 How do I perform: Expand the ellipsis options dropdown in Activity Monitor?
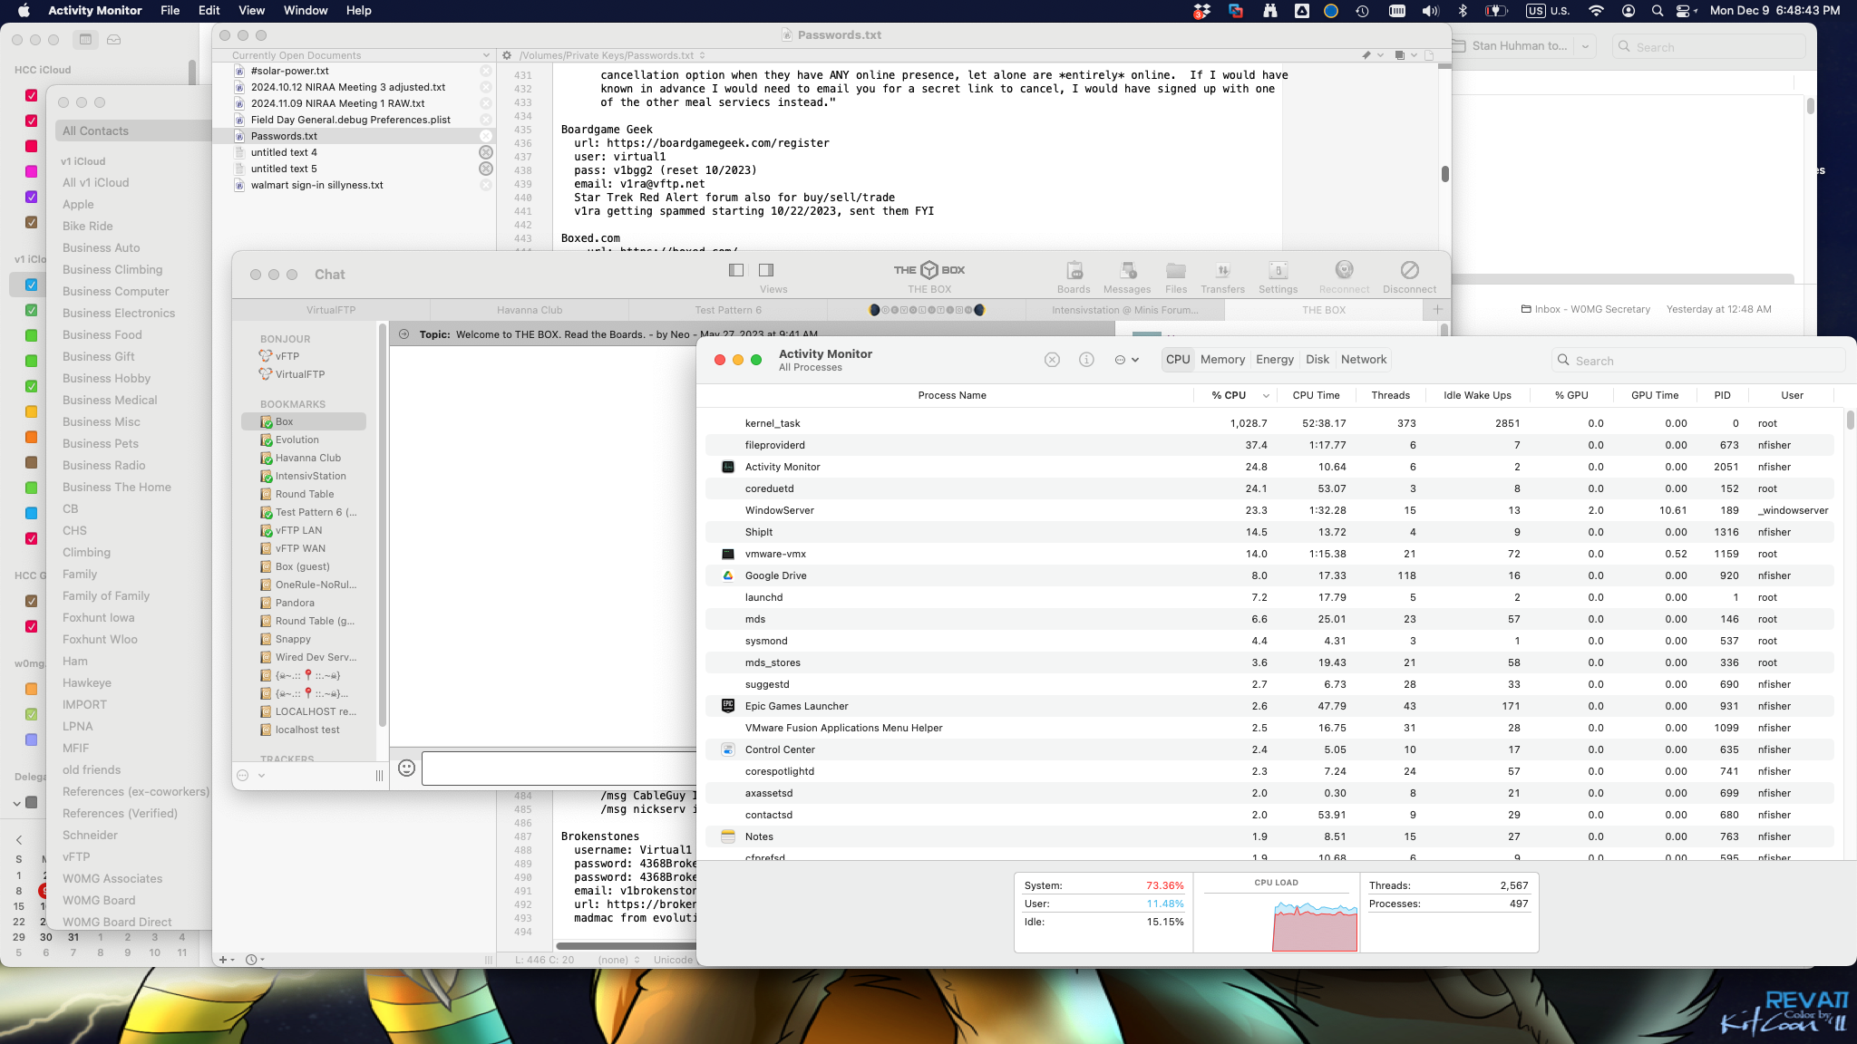point(1126,360)
